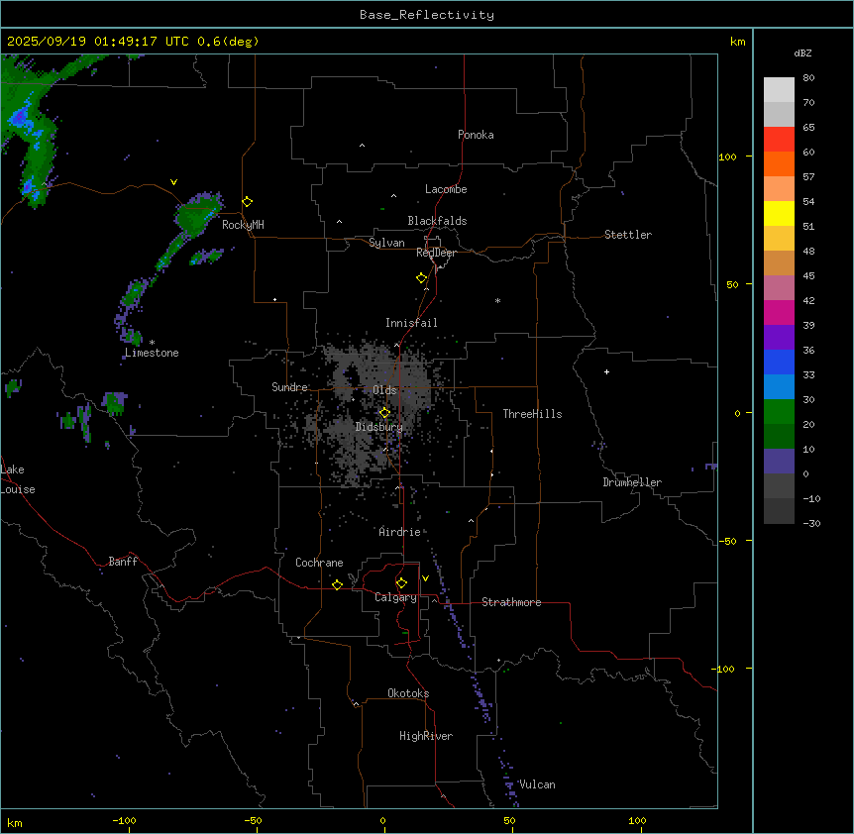Select the Strathmore city label
The height and width of the screenshot is (834, 854).
click(511, 602)
